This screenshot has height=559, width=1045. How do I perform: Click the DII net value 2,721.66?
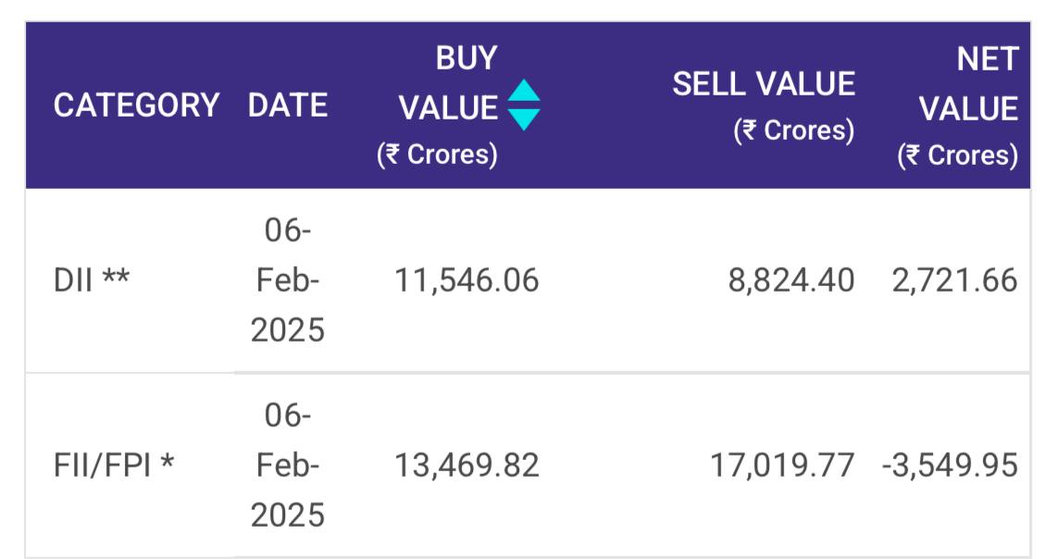[x=954, y=280]
